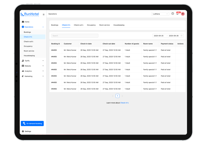Open the help question mark icon
This screenshot has height=145, width=207.
(172, 14)
